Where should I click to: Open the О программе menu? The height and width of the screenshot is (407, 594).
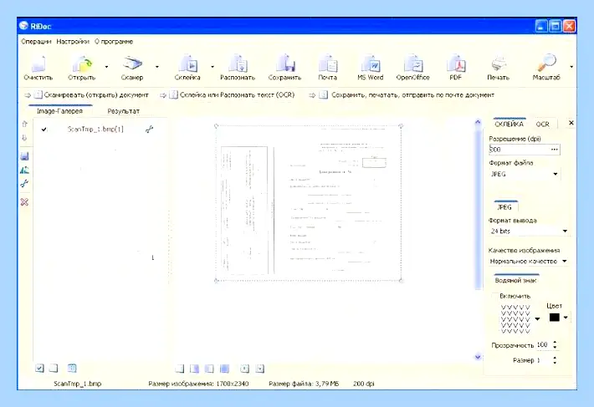pyautogui.click(x=114, y=41)
